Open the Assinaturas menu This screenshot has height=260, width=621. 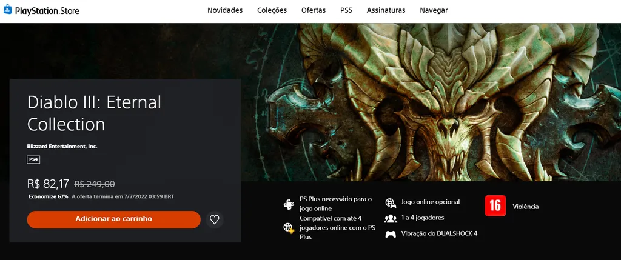click(x=386, y=10)
